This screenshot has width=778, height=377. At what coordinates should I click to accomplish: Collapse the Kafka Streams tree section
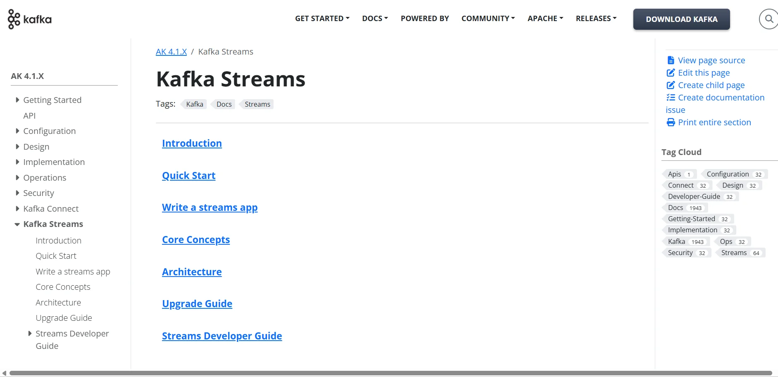(17, 224)
